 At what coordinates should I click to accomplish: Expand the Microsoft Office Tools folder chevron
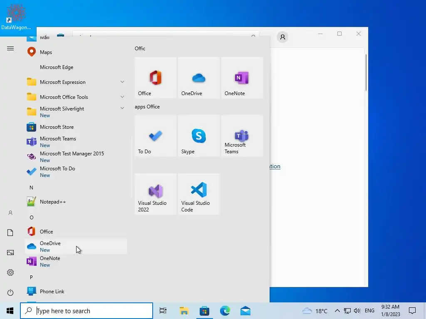[122, 97]
